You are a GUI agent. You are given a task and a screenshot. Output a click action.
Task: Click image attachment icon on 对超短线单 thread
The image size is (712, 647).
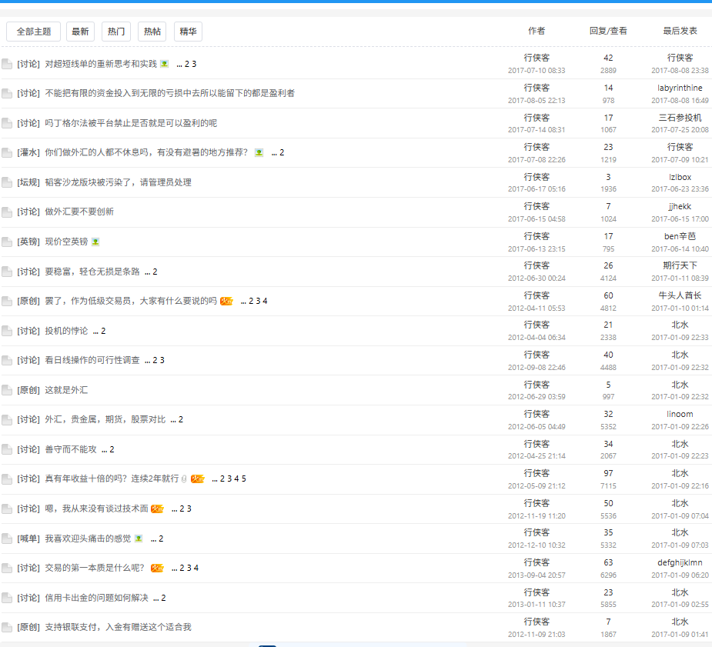coord(165,64)
